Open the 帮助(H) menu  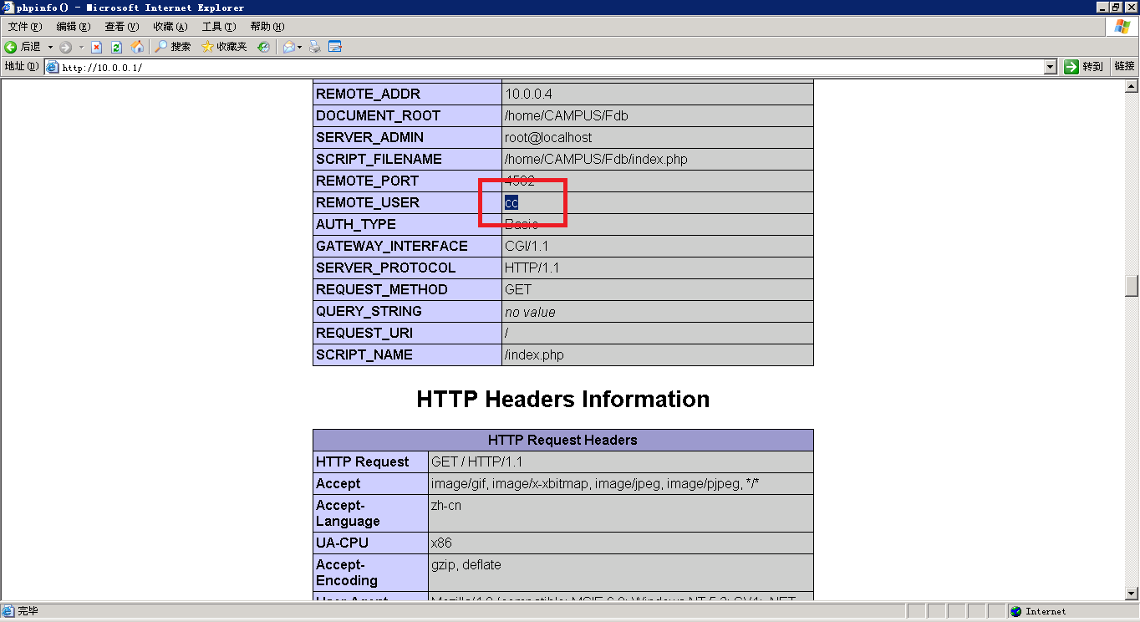pyautogui.click(x=267, y=27)
